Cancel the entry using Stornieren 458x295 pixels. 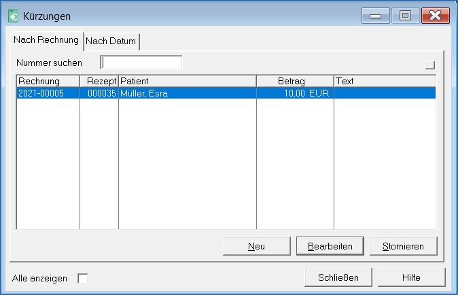(403, 246)
